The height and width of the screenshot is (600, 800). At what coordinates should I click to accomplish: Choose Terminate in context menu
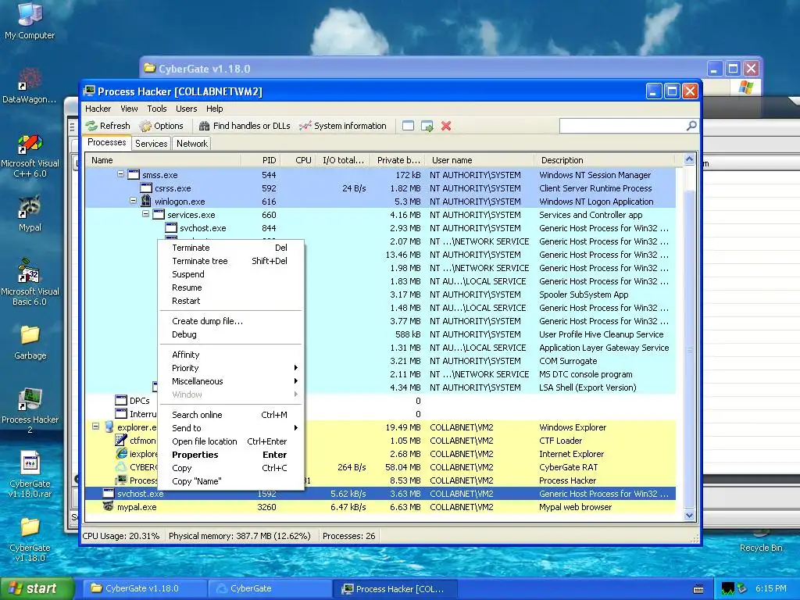click(x=230, y=248)
